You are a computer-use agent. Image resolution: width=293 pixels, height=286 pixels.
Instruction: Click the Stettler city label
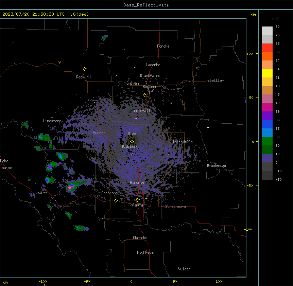coord(216,81)
